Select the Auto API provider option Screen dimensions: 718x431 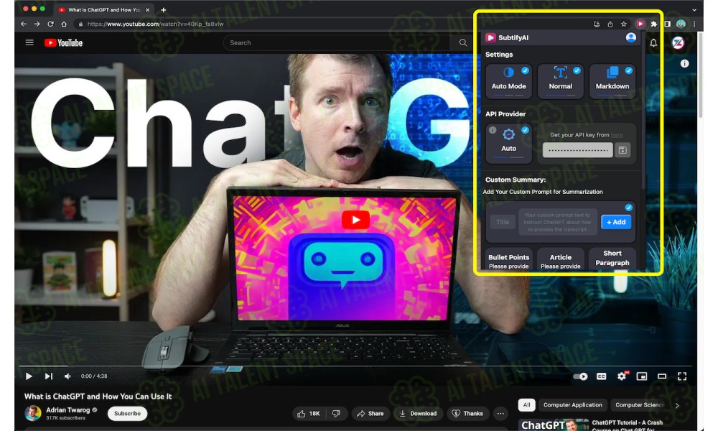tap(509, 143)
